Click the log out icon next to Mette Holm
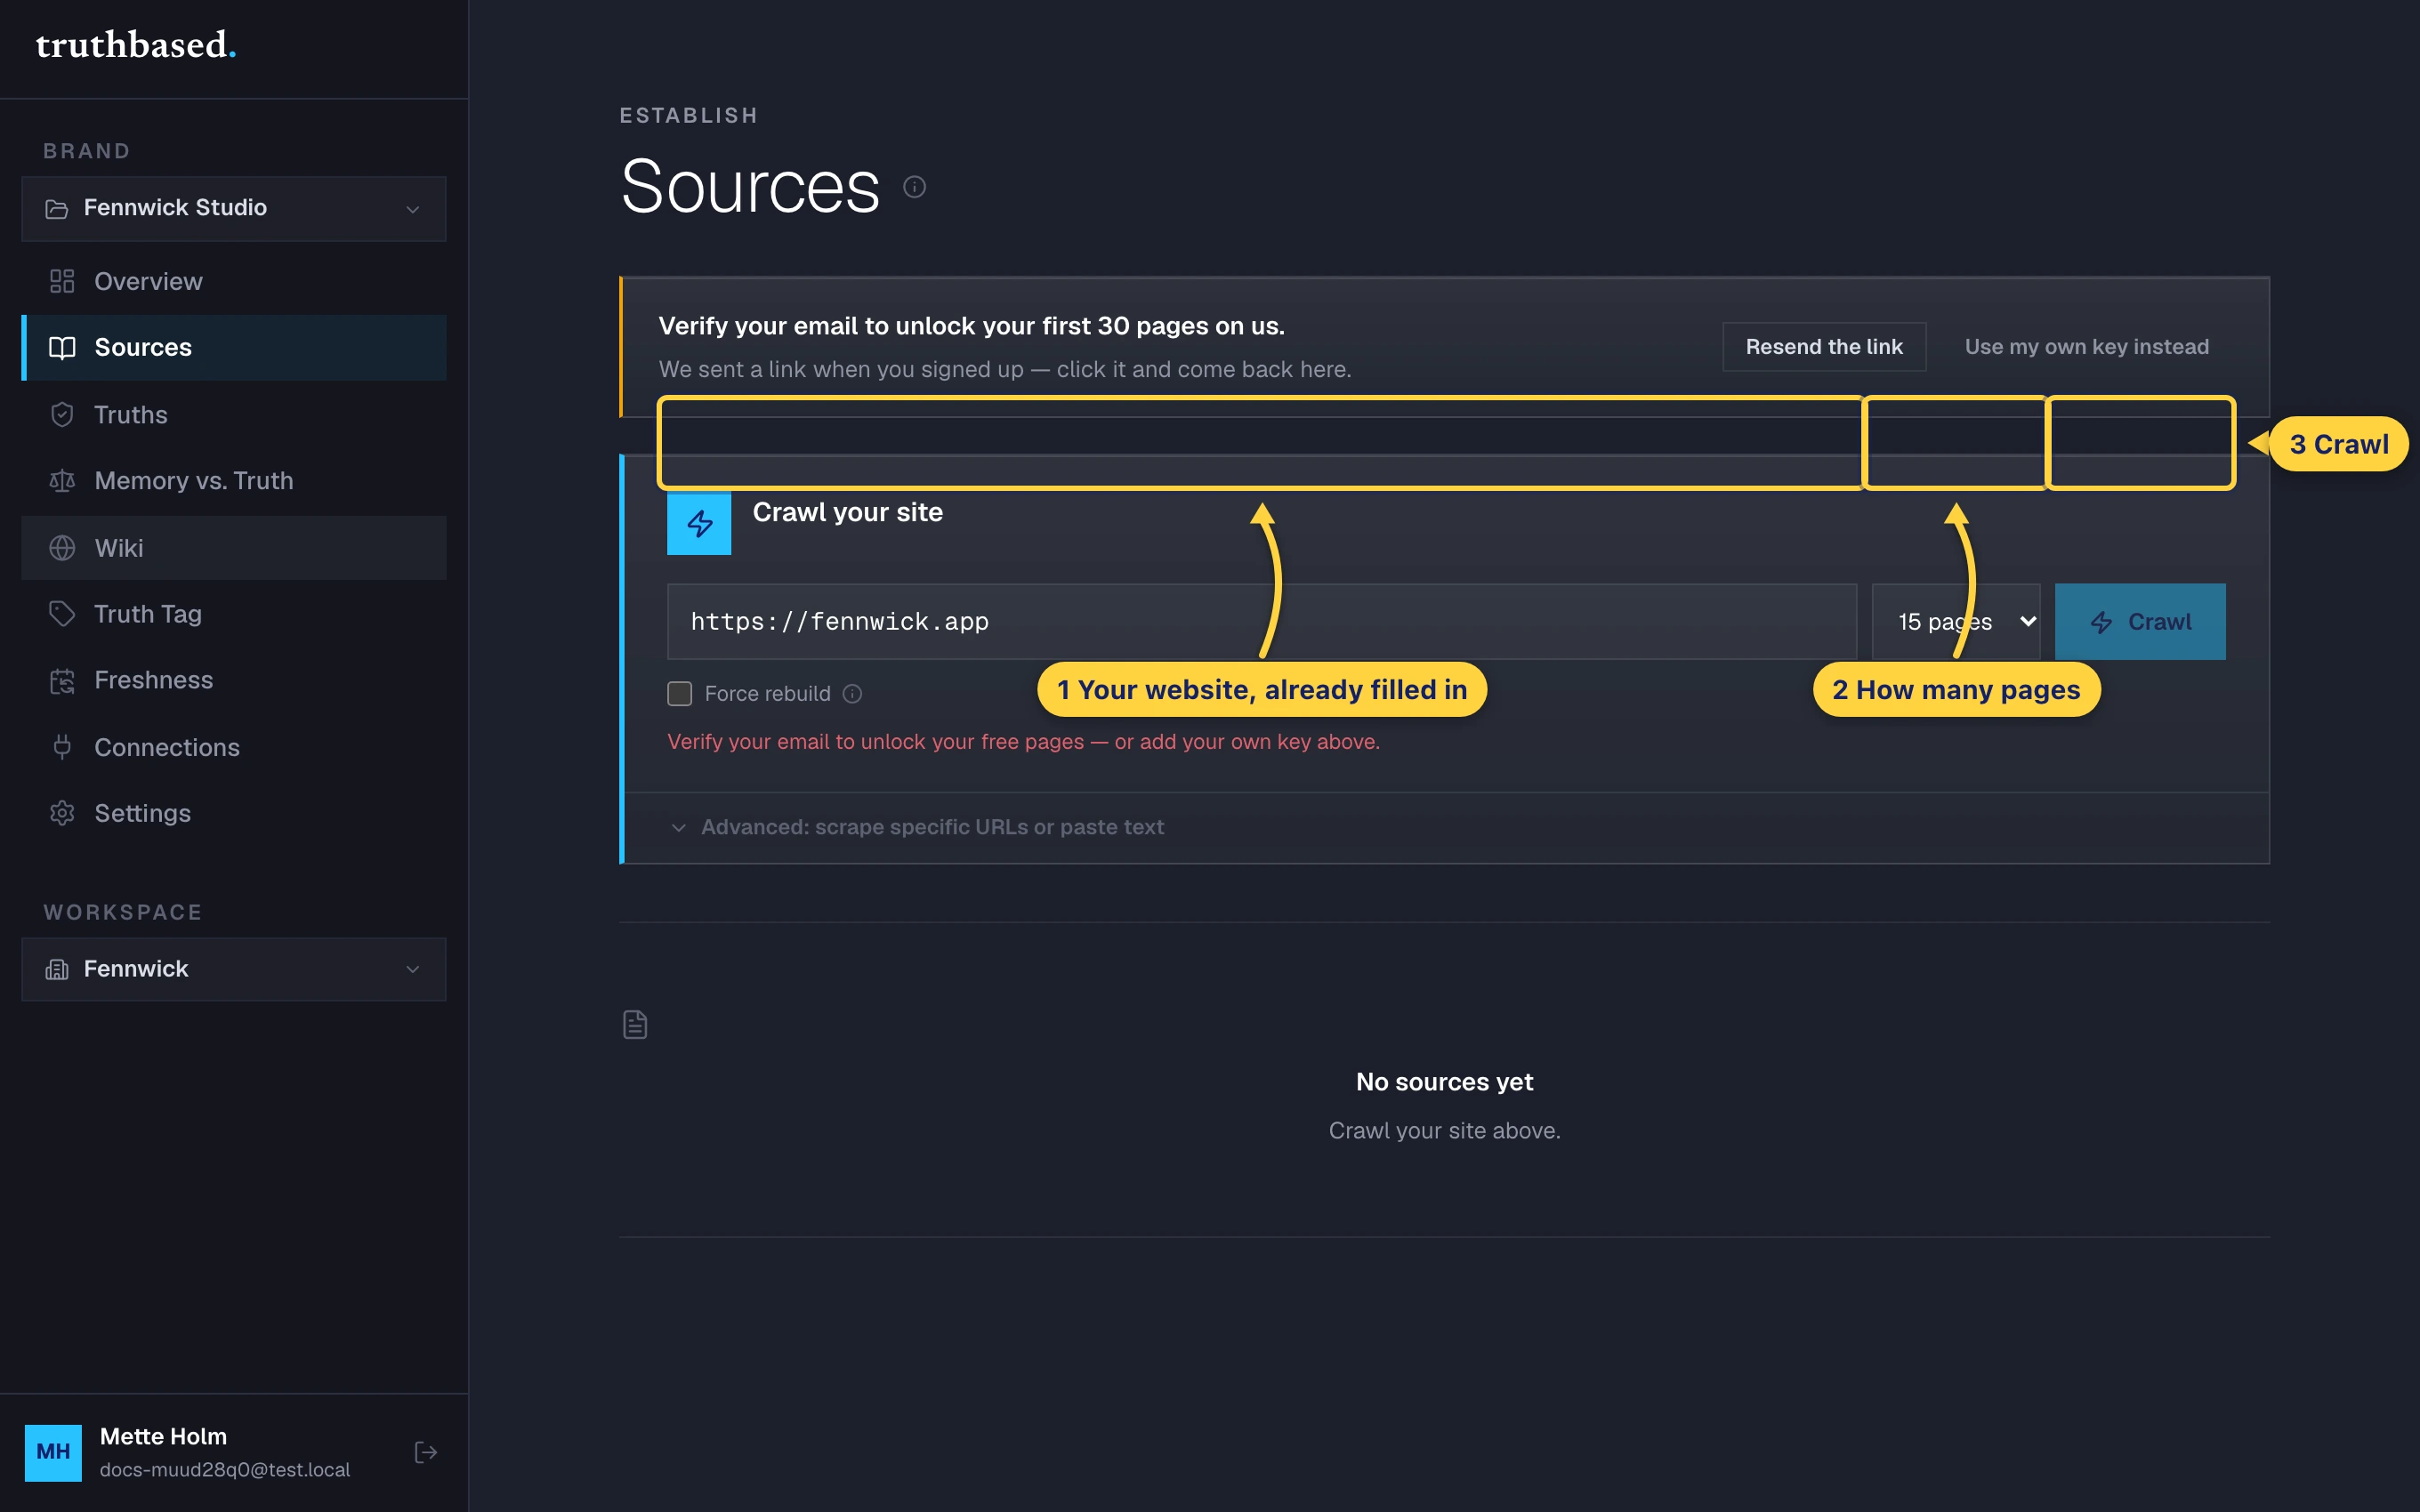2420x1512 pixels. click(x=426, y=1452)
